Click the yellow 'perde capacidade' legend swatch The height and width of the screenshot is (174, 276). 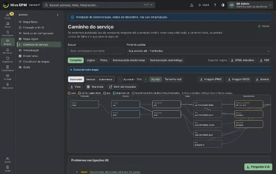[79, 93]
